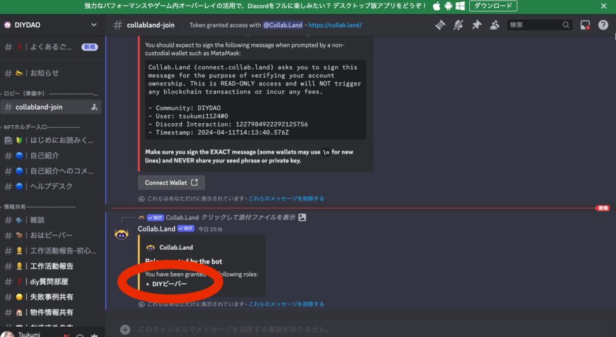
Task: Click the ダウンロード button in the banner
Action: click(493, 6)
